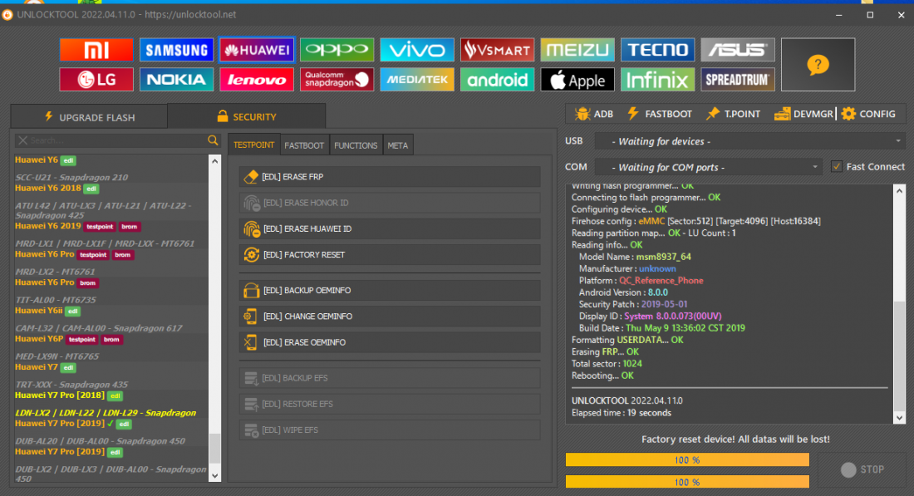The image size is (914, 496).
Task: Click the lower 100% progress bar
Action: pyautogui.click(x=687, y=482)
